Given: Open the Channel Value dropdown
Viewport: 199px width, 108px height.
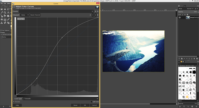Looking at the screenshot, I should [x=25, y=15].
